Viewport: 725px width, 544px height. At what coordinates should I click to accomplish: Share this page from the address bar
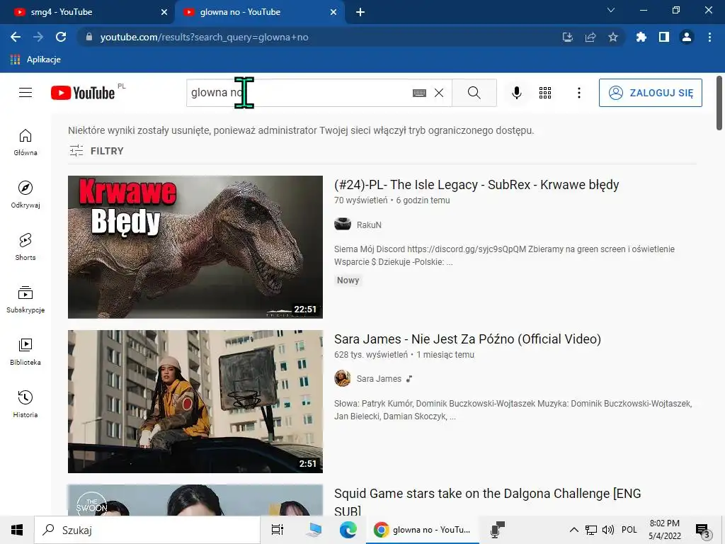click(x=590, y=37)
